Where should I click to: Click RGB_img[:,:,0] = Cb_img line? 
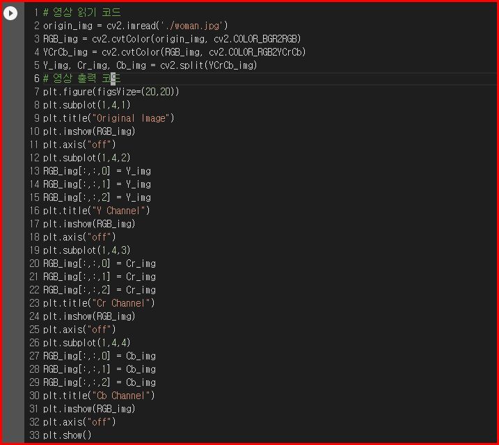click(100, 356)
